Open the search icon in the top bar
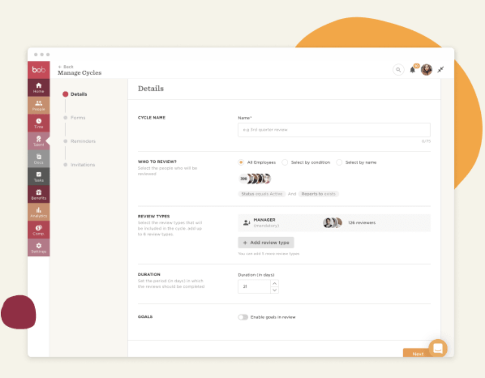This screenshot has height=378, width=485. [x=398, y=70]
